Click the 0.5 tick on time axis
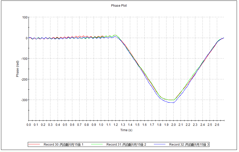Viewport: 239px width, 152px height. pyautogui.click(x=65, y=125)
